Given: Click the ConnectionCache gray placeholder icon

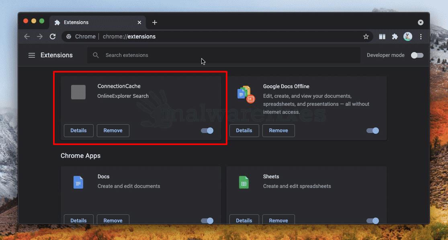Looking at the screenshot, I should [x=78, y=92].
